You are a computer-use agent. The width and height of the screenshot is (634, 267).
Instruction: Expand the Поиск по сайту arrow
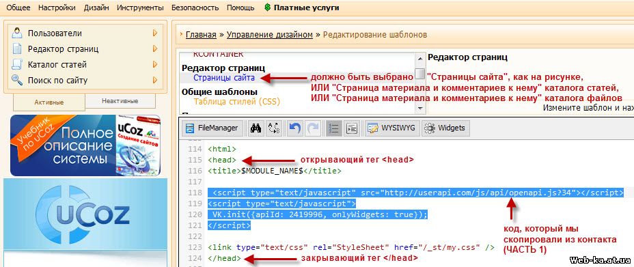155,80
